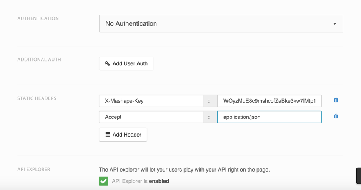361x190 pixels.
Task: Click the colon separator beside X-Mashape-Key
Action: [x=209, y=101]
